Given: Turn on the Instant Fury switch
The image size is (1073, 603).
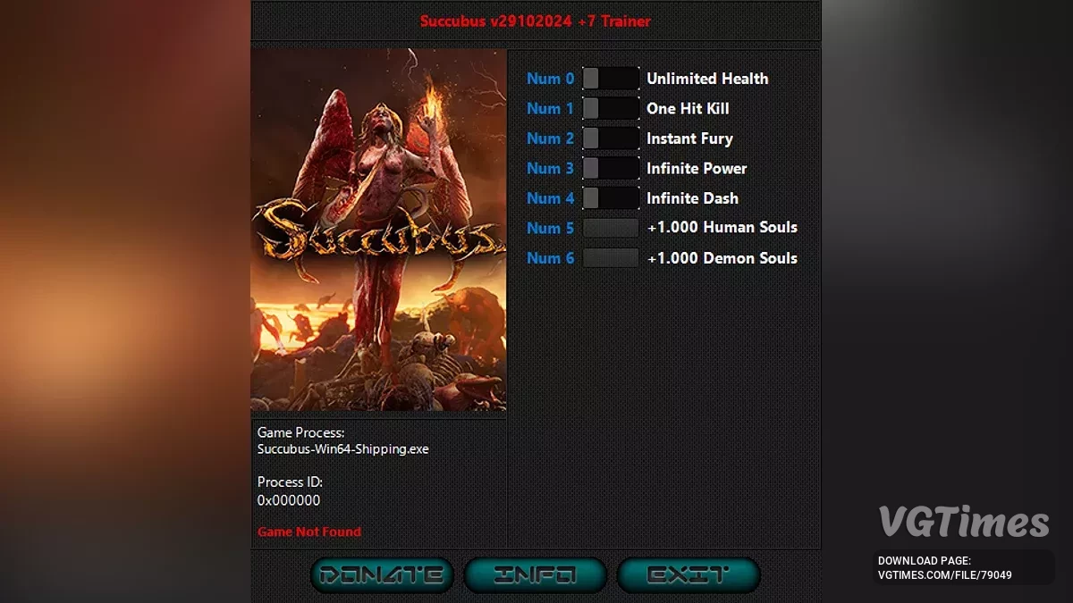Looking at the screenshot, I should 611,138.
